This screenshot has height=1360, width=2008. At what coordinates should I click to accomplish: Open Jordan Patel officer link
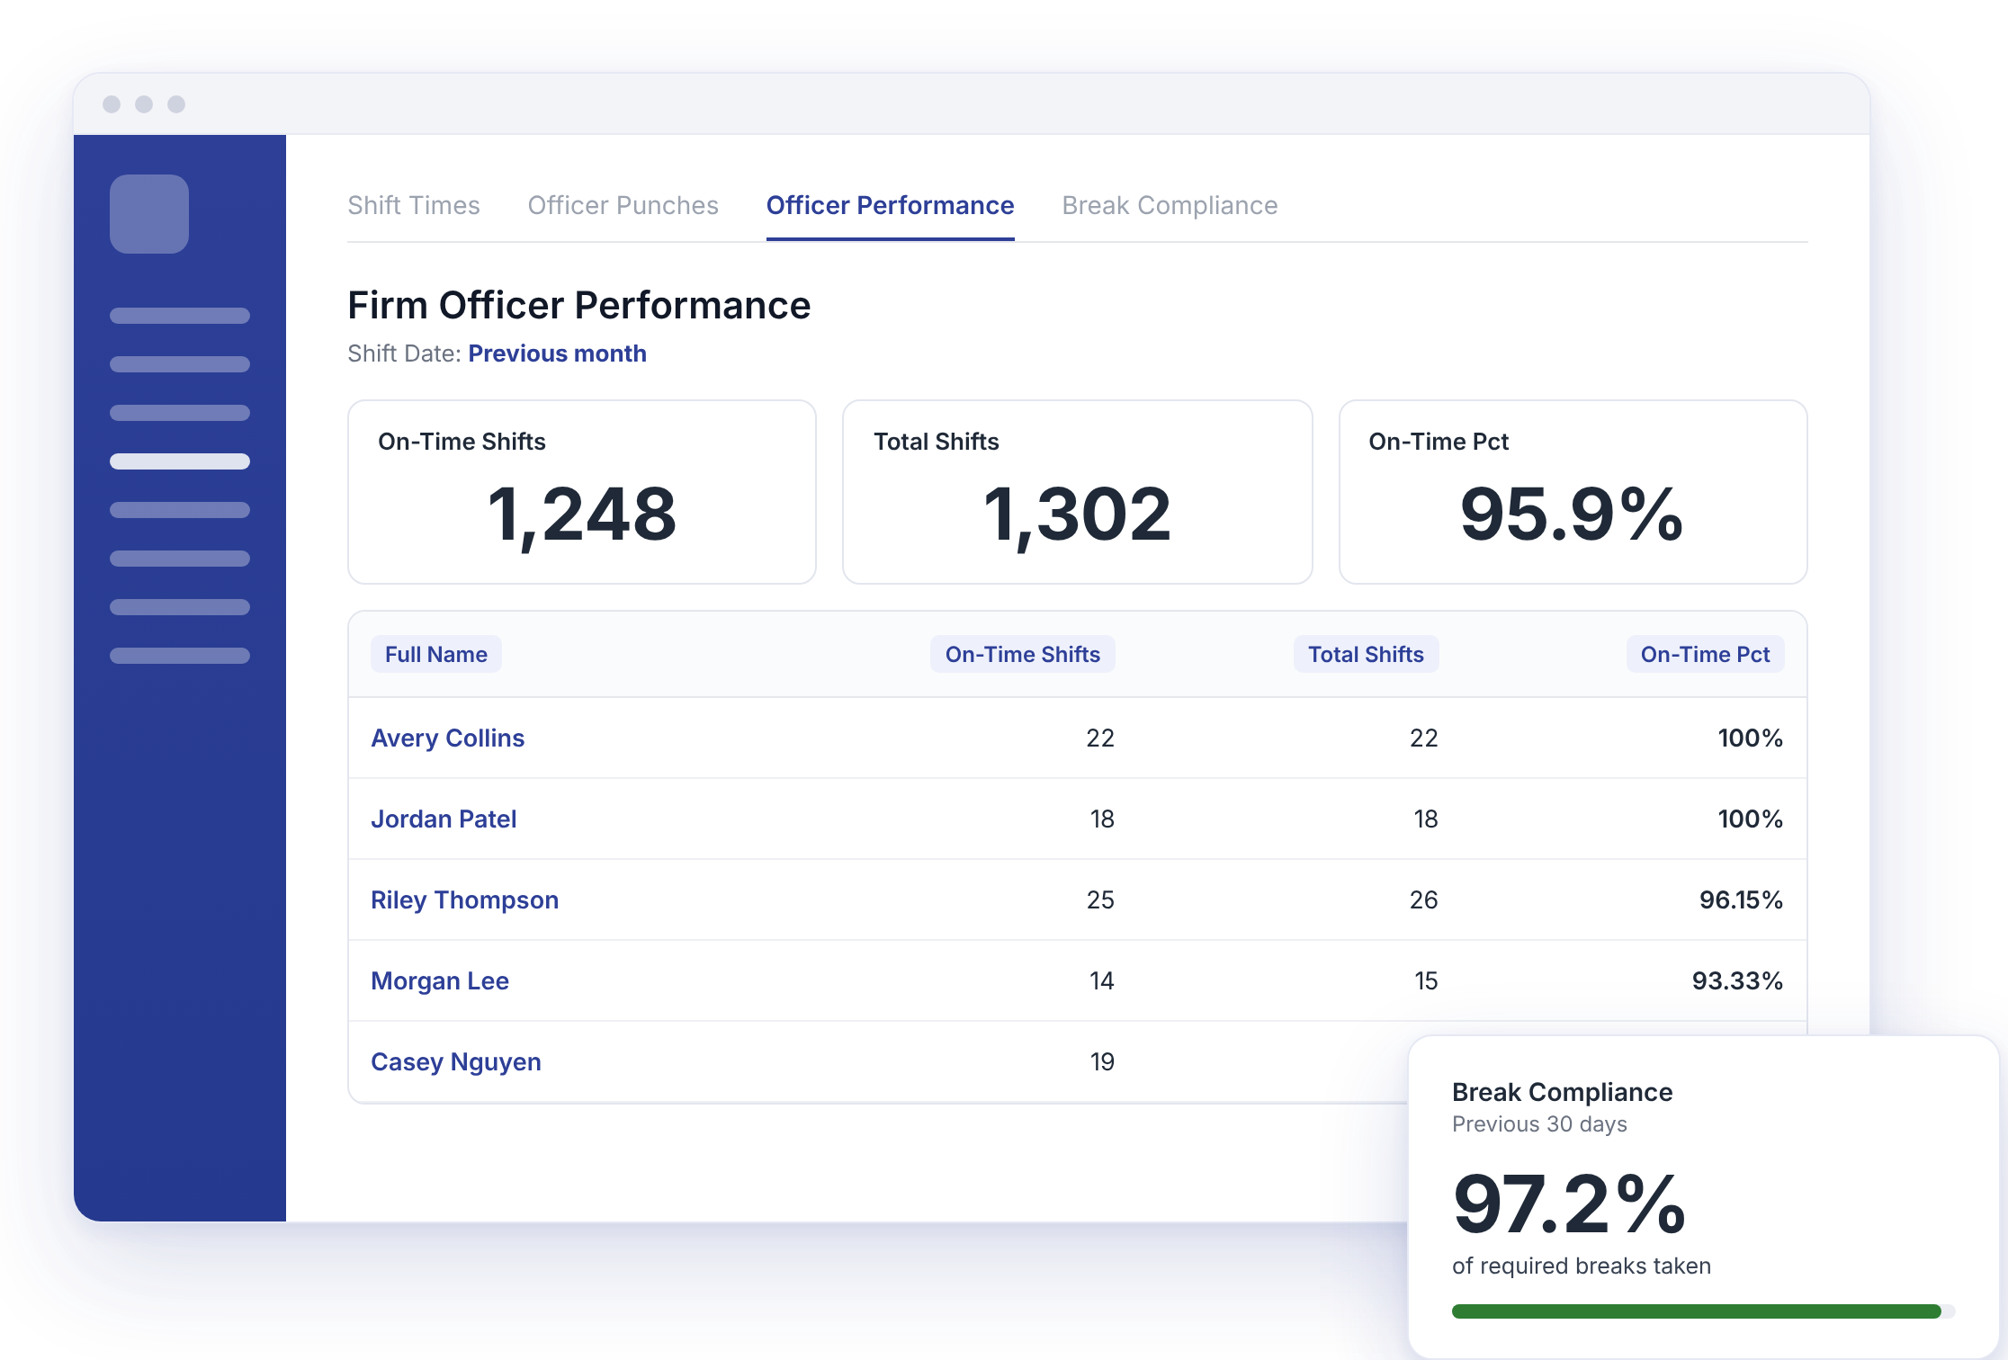tap(444, 819)
